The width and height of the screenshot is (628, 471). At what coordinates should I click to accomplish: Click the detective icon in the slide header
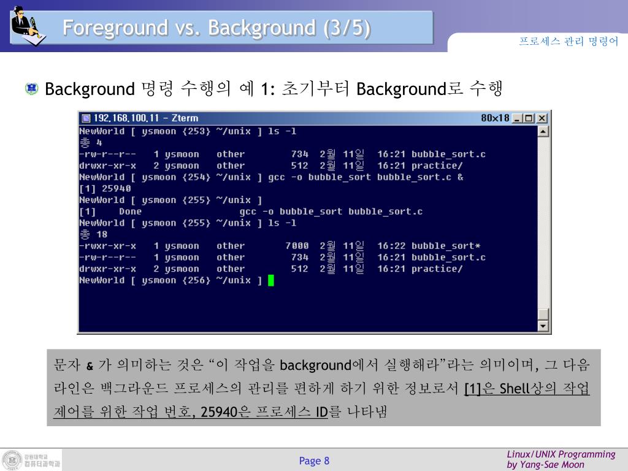[x=28, y=26]
